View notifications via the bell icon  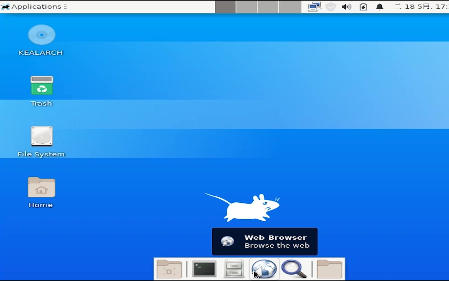379,7
